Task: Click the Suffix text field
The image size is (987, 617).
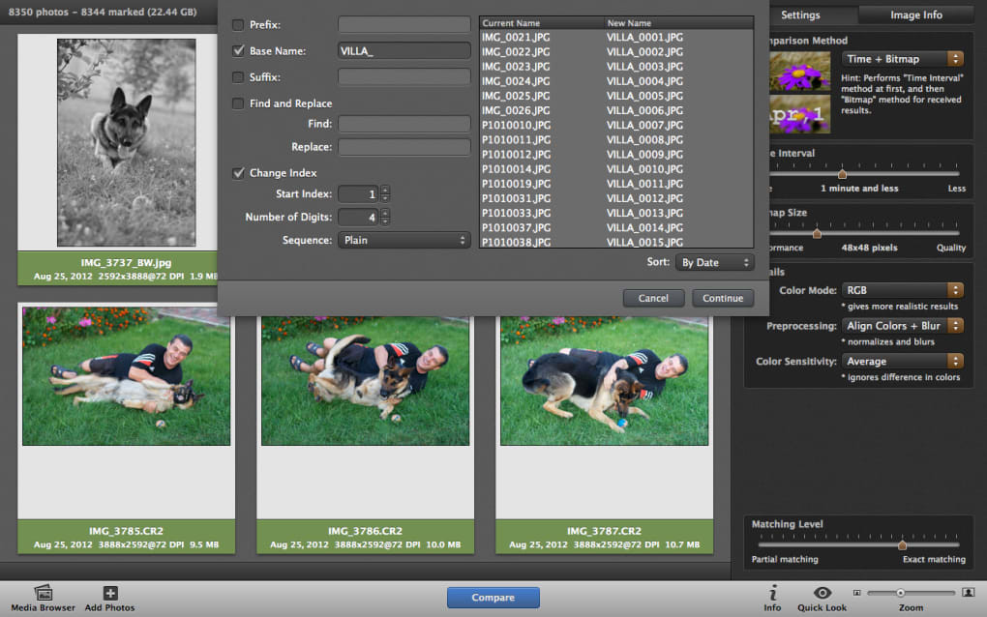Action: click(404, 76)
